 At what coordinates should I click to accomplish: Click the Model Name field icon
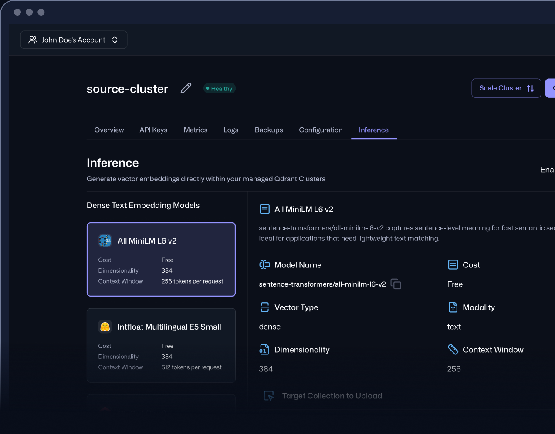click(264, 265)
